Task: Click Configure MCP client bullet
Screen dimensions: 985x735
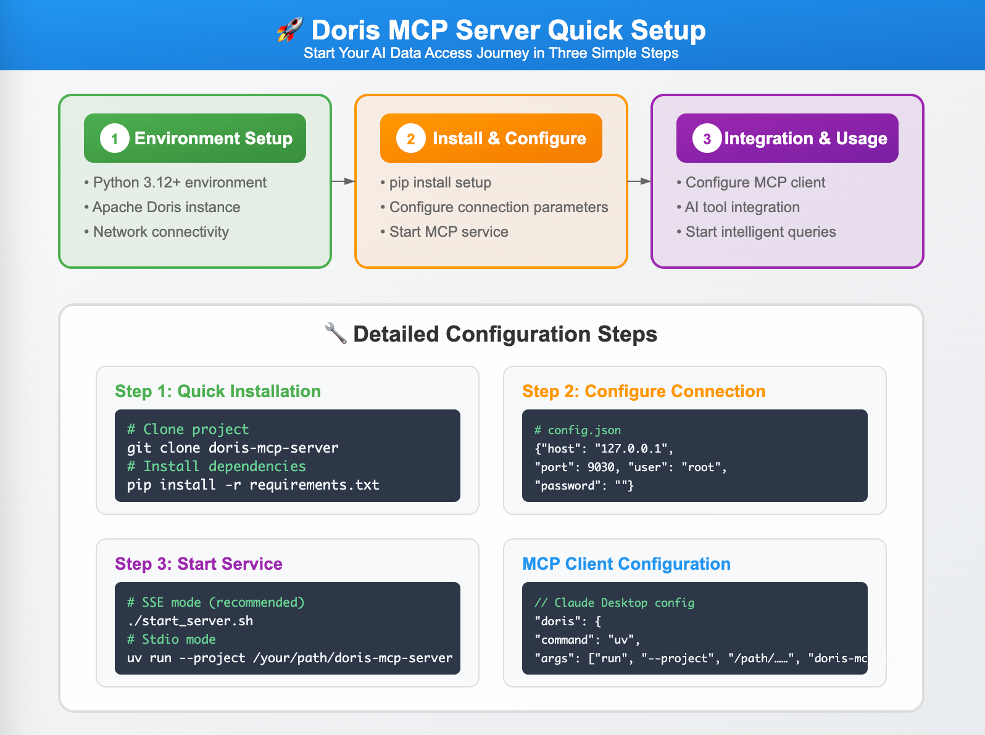Action: click(751, 183)
